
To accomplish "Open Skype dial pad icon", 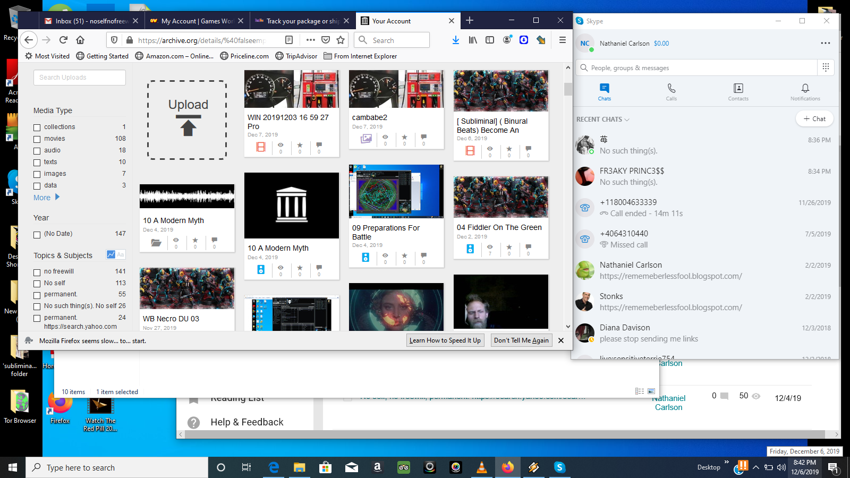I will [826, 67].
